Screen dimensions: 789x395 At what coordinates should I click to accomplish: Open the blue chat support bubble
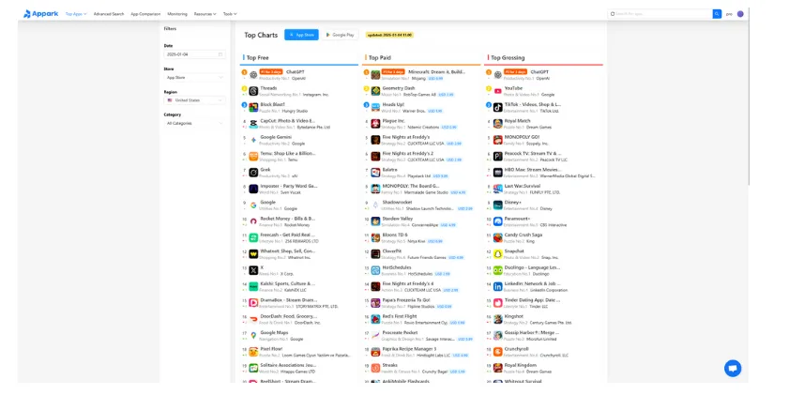732,368
